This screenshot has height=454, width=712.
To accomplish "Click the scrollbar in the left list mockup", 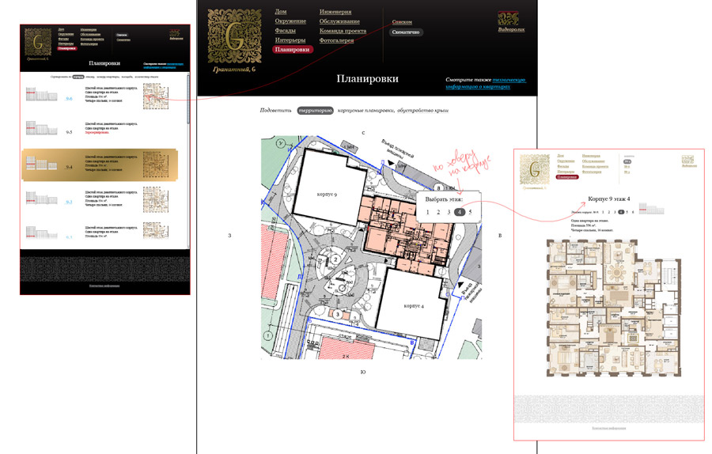I will click(x=187, y=103).
